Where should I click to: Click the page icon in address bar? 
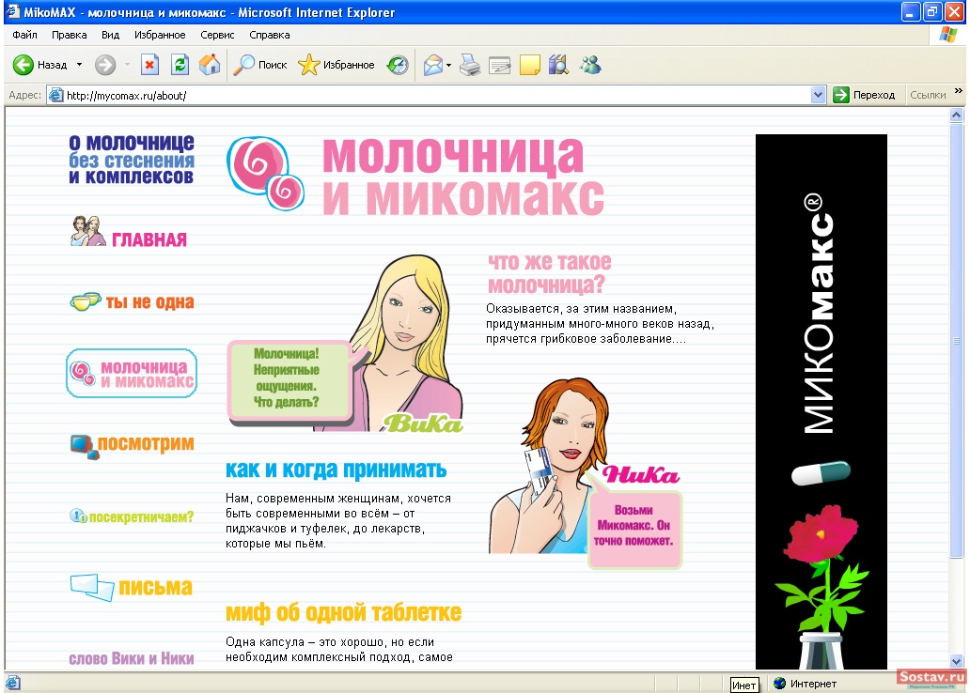[56, 95]
